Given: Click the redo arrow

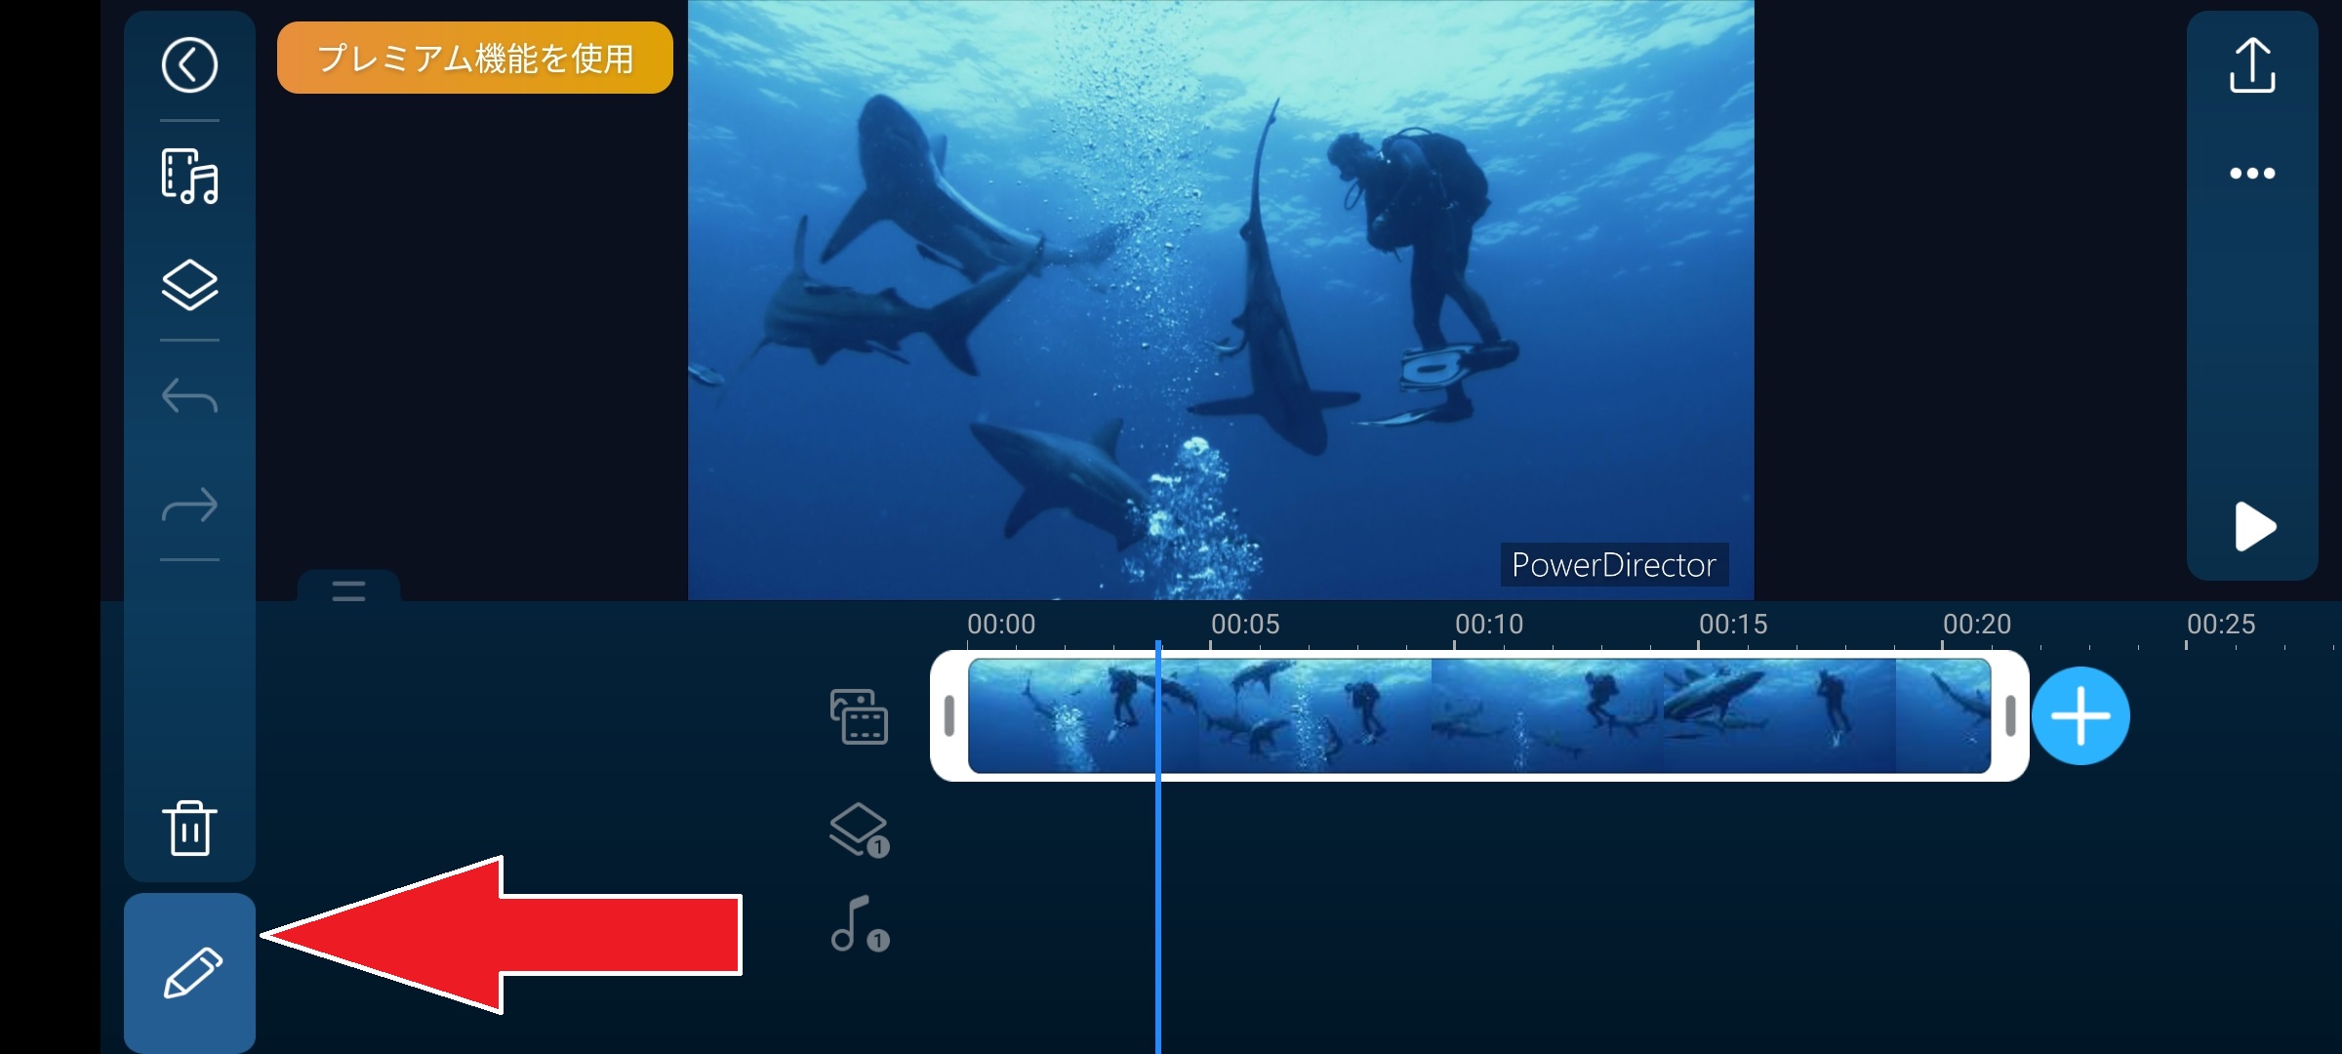Looking at the screenshot, I should (x=189, y=506).
